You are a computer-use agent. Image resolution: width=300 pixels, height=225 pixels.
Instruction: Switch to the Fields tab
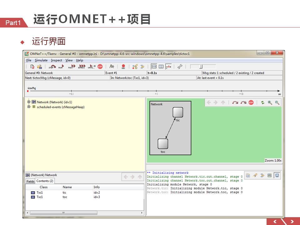point(30,181)
